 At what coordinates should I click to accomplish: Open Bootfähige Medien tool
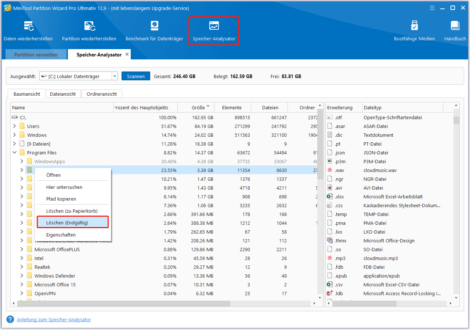pos(414,31)
